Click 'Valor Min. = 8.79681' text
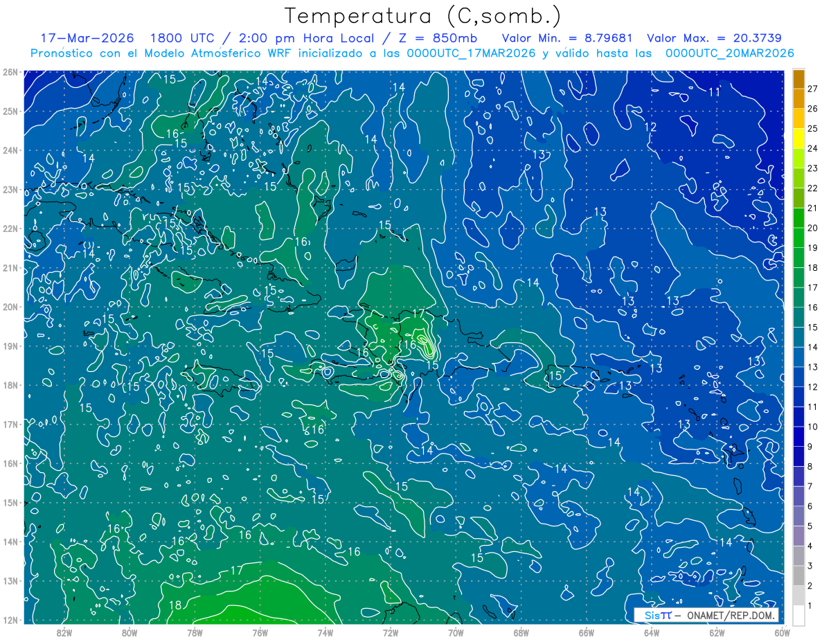 pyautogui.click(x=566, y=38)
